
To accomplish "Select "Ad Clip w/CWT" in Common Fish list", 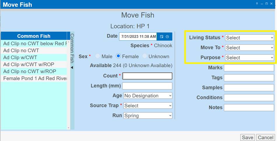I will [x=34, y=57].
